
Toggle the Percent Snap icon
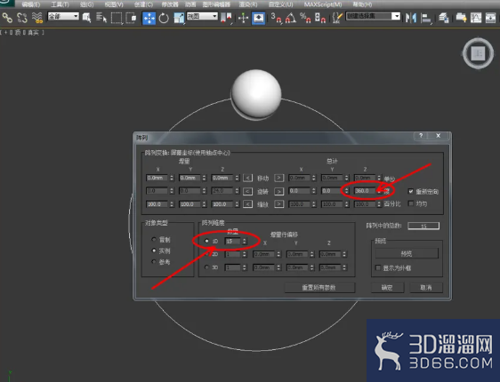[x=305, y=18]
